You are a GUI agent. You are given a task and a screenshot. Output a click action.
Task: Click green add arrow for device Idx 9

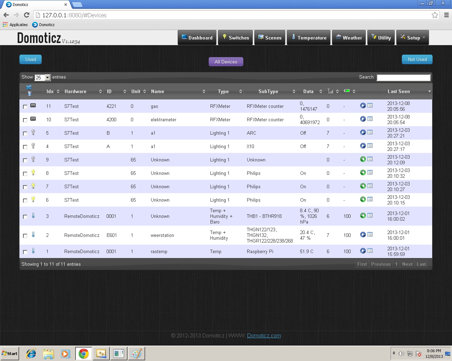pos(363,159)
